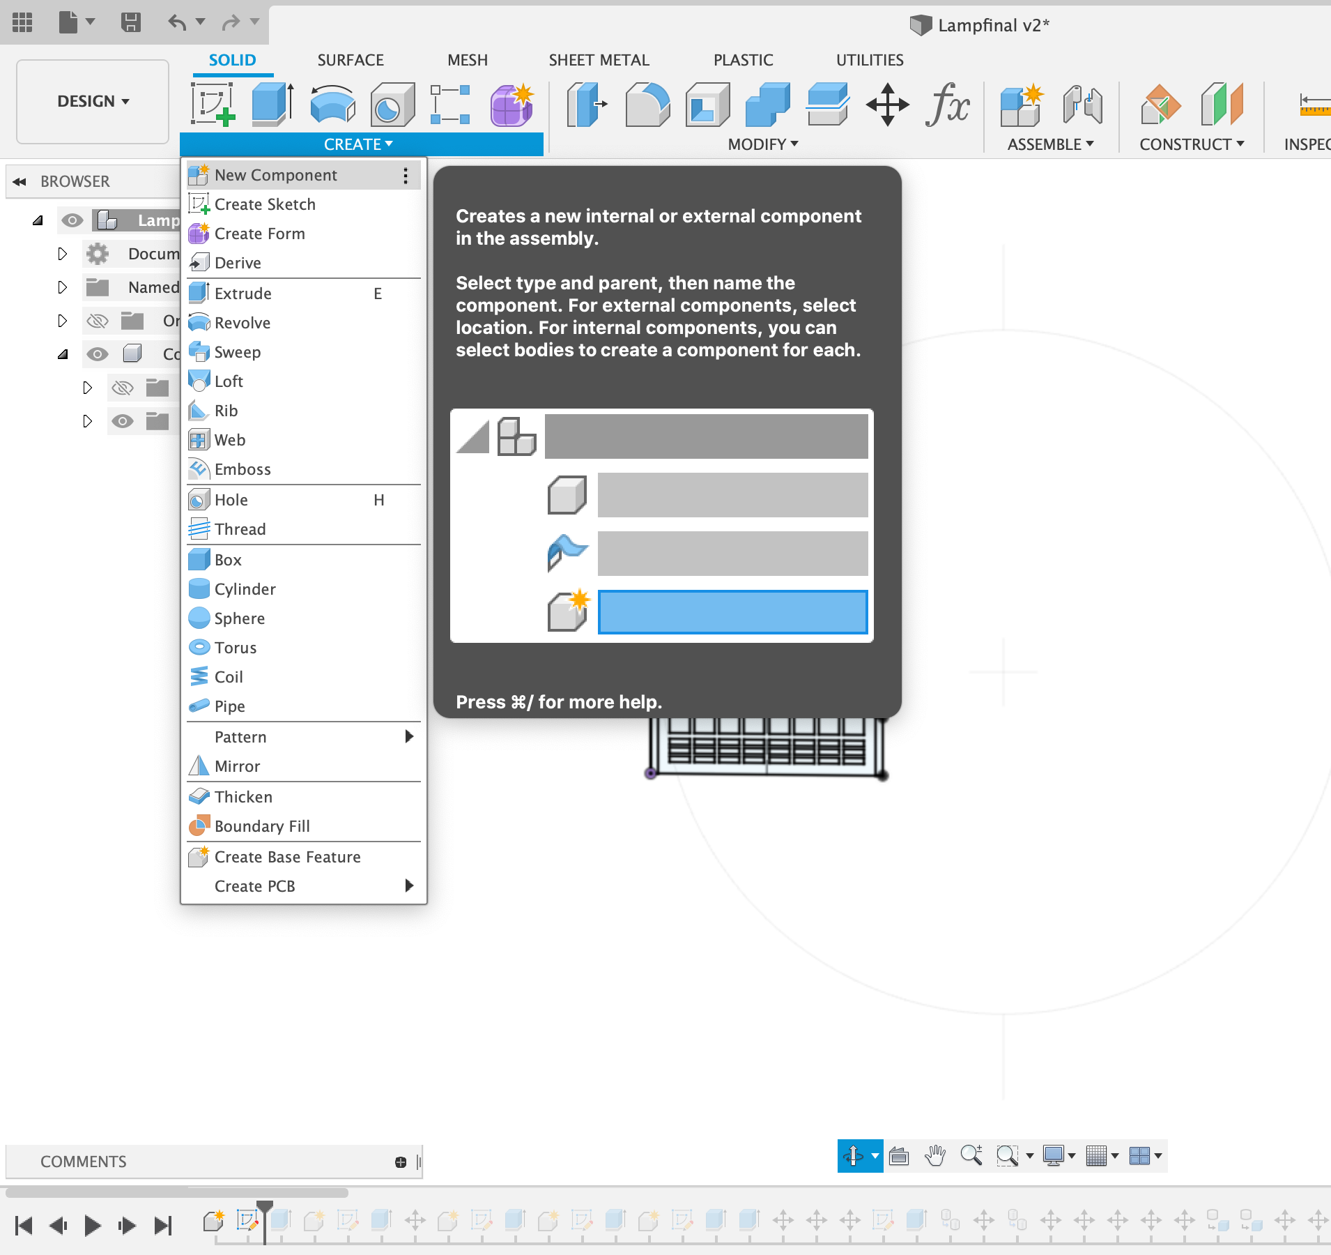This screenshot has width=1331, height=1255.
Task: Choose Thicken from the Create menu
Action: point(243,796)
